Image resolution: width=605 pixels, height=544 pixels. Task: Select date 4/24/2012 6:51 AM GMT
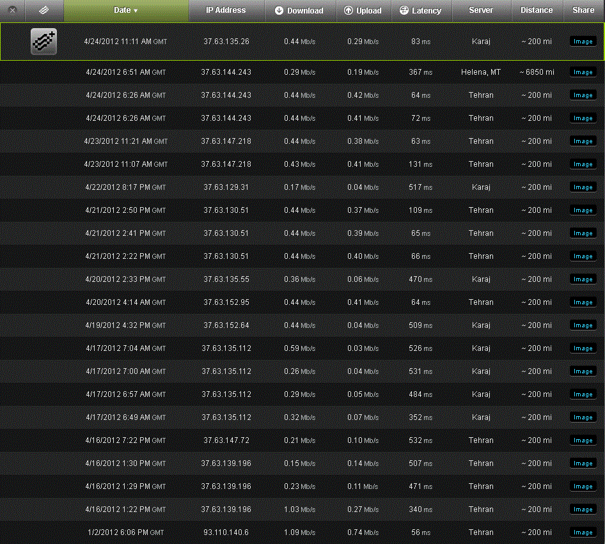[x=125, y=72]
